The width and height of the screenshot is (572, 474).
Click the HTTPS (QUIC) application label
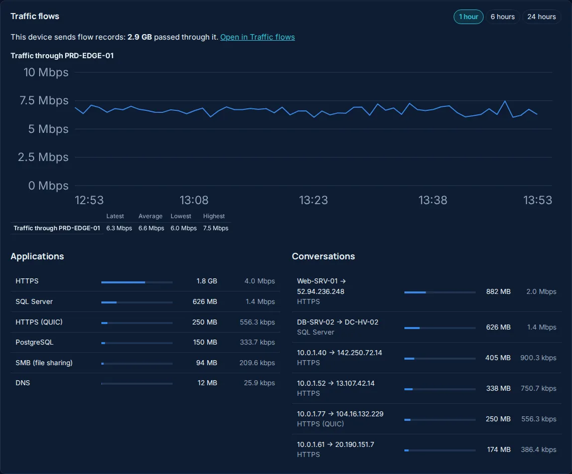pyautogui.click(x=39, y=322)
